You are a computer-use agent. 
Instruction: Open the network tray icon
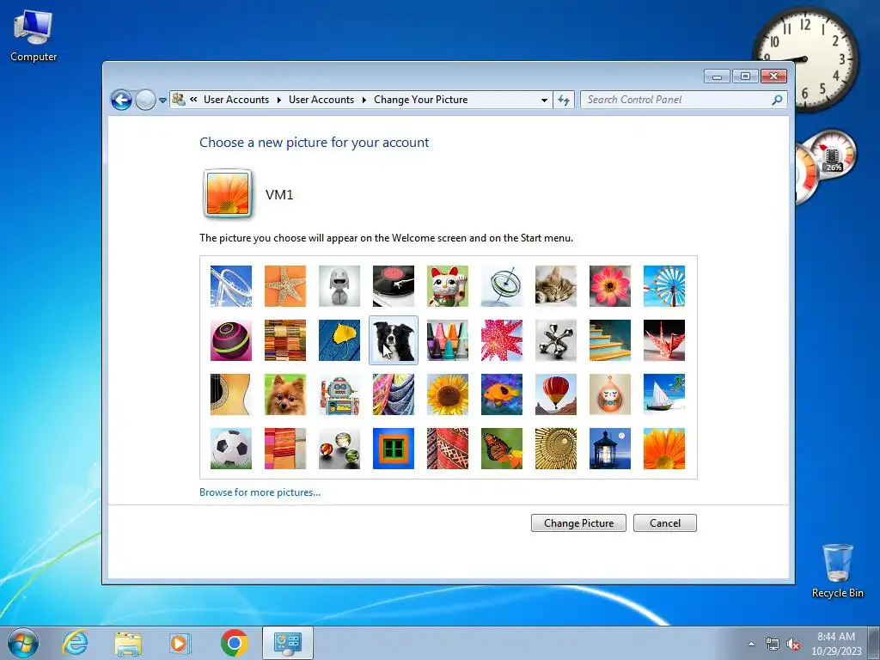[x=773, y=645]
